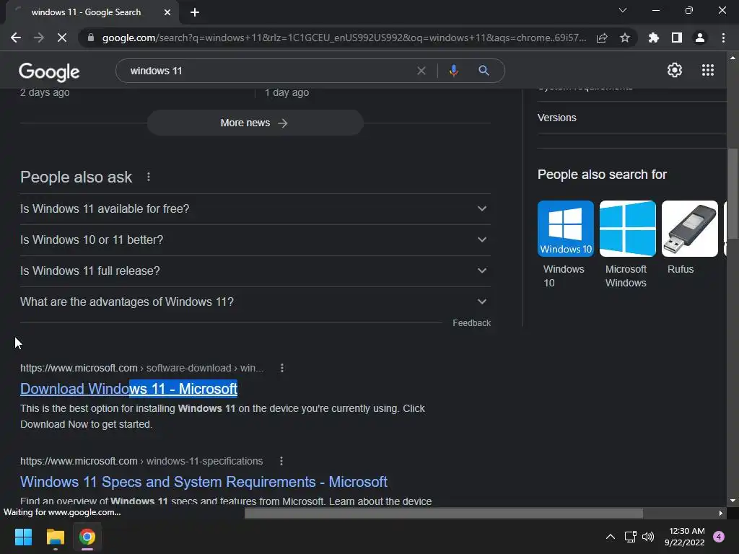This screenshot has height=554, width=739.
Task: Start voice search with microphone icon
Action: pyautogui.click(x=453, y=71)
